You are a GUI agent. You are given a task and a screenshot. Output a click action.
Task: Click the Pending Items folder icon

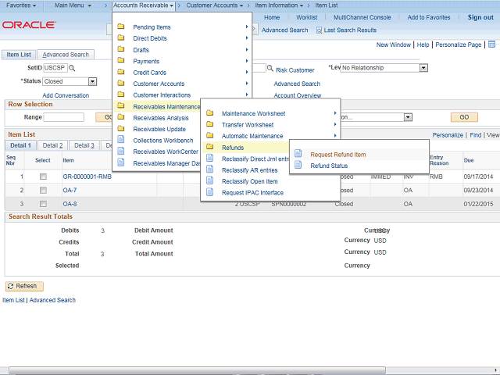pos(121,27)
